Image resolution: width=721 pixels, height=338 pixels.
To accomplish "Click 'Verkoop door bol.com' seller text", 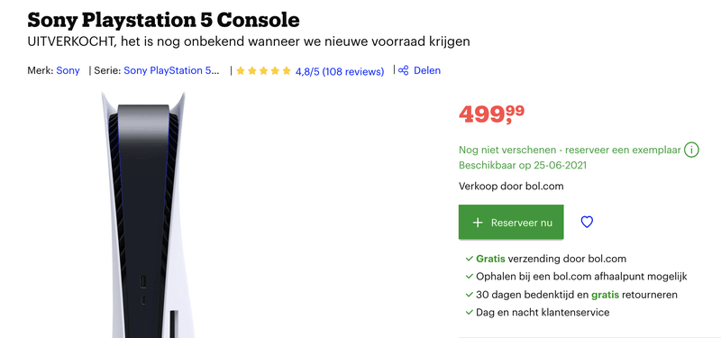I will tap(511, 187).
